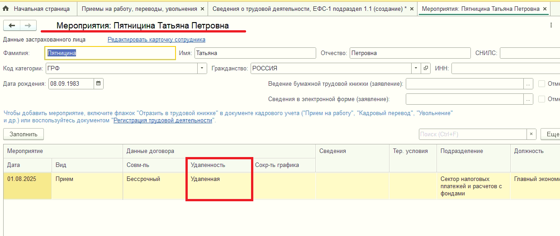Image resolution: width=560 pixels, height=236 pixels.
Task: Click the Совм-ль column header
Action: click(x=155, y=165)
